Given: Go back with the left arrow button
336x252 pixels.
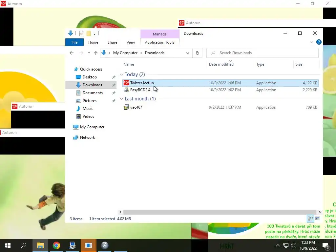Looking at the screenshot, I should 72,53.
